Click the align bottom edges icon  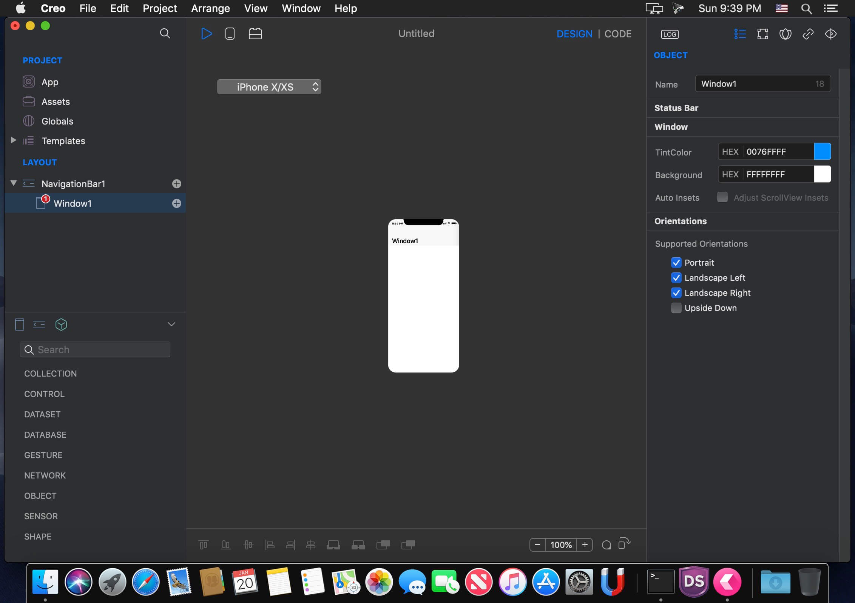225,545
